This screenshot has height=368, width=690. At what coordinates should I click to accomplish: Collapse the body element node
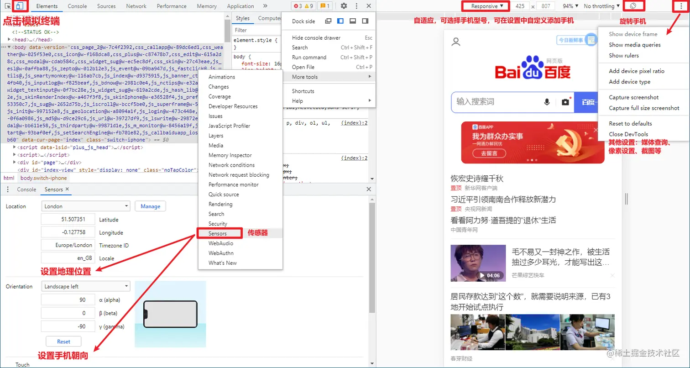click(10, 47)
